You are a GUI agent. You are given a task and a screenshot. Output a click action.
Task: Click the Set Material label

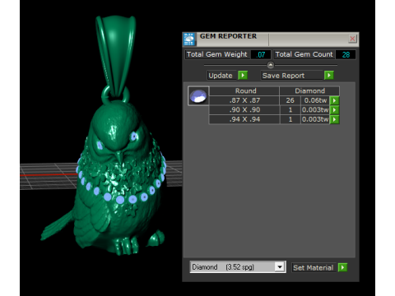314,267
